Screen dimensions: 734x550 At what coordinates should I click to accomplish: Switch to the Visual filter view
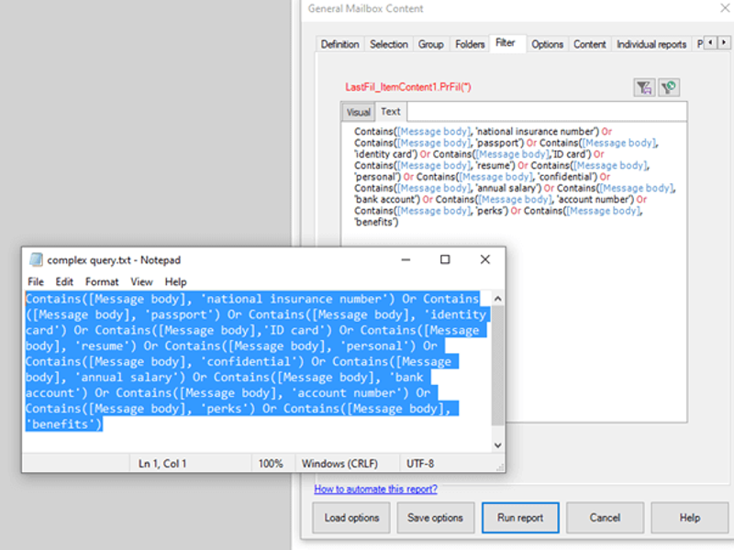[358, 112]
